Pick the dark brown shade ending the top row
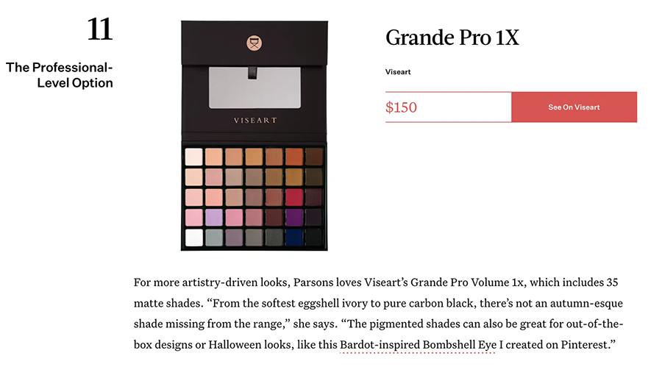Image resolution: width=662 pixels, height=367 pixels. click(314, 157)
